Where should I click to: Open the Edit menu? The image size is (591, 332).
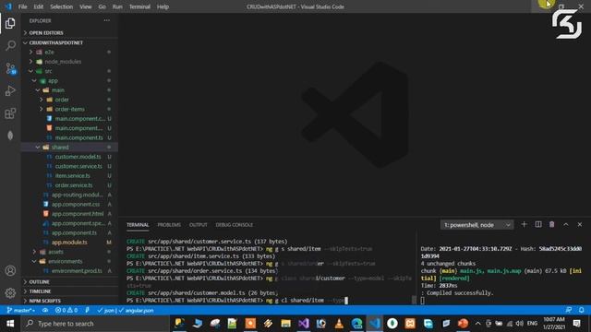coord(39,6)
